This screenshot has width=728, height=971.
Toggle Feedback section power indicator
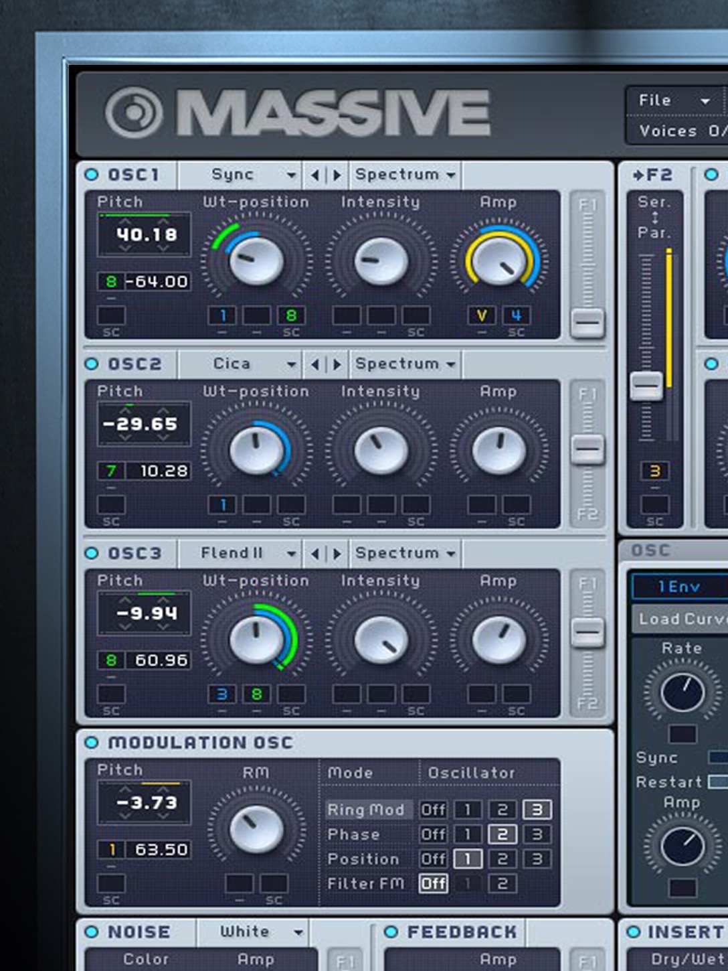click(x=391, y=931)
